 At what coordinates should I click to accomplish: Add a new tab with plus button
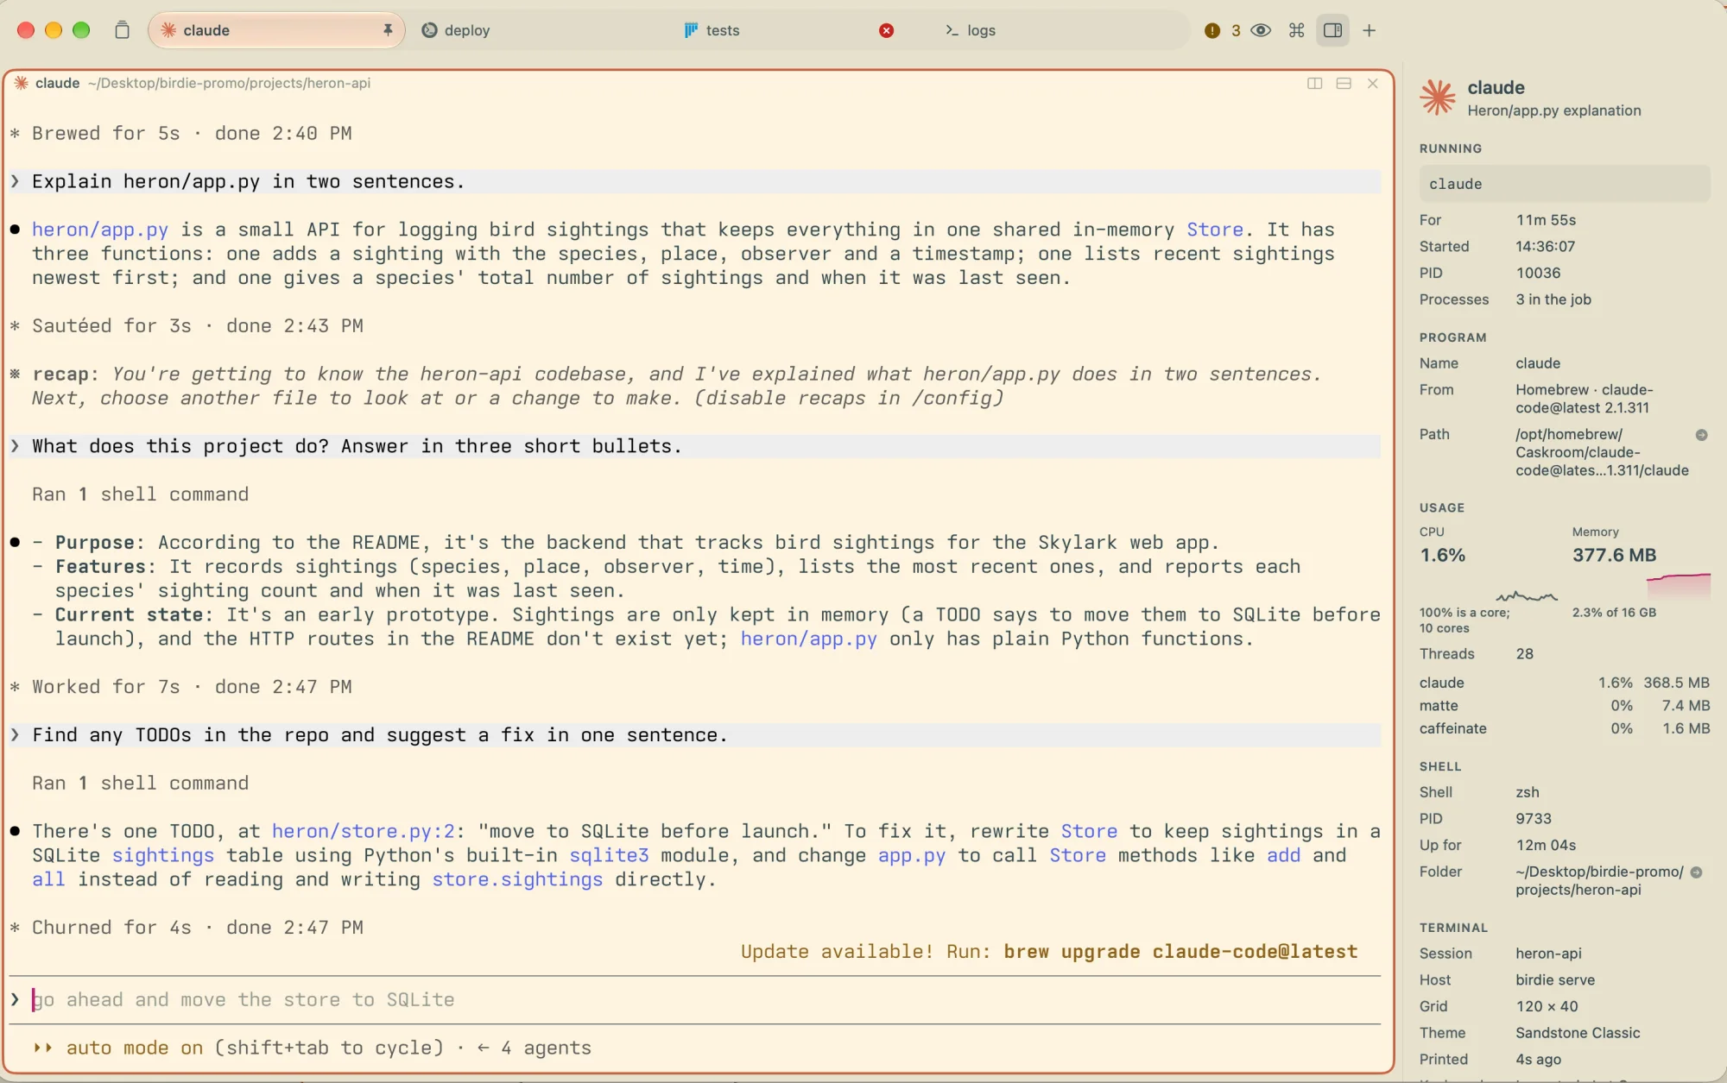tap(1369, 30)
